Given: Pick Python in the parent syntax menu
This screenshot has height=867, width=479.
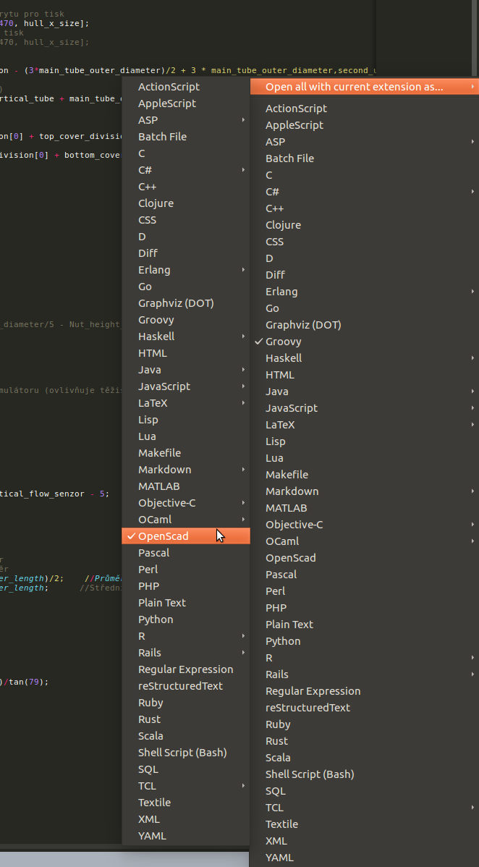Looking at the screenshot, I should point(156,619).
